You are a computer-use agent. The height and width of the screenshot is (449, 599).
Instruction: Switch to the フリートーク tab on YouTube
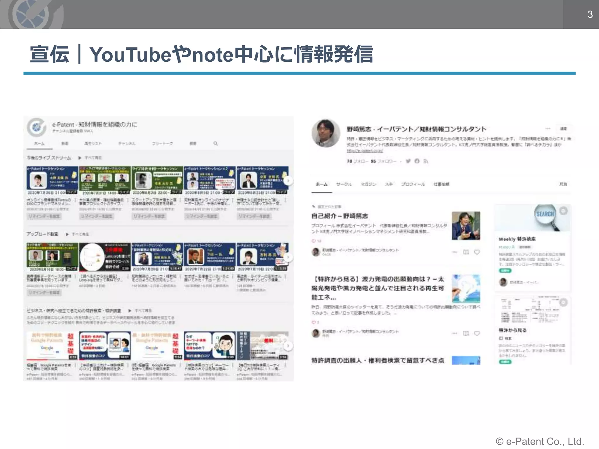tap(162, 144)
